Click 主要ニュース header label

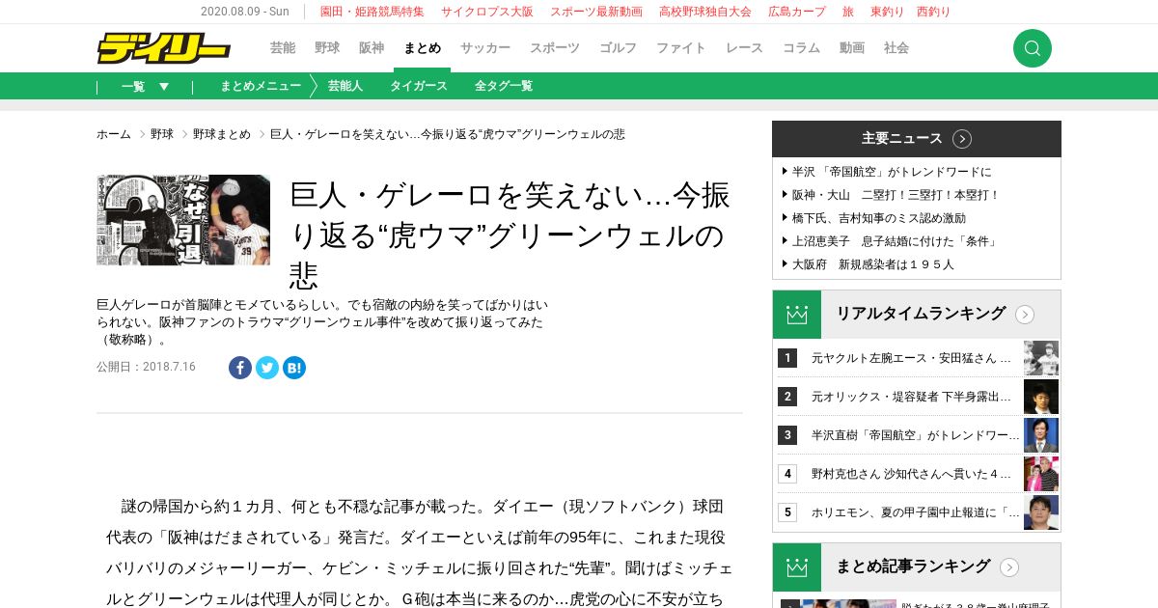coord(901,138)
